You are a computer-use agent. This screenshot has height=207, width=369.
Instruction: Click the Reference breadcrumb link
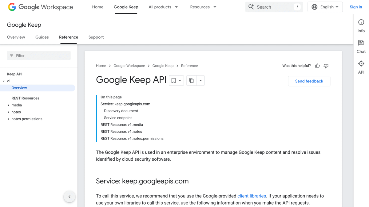[189, 66]
